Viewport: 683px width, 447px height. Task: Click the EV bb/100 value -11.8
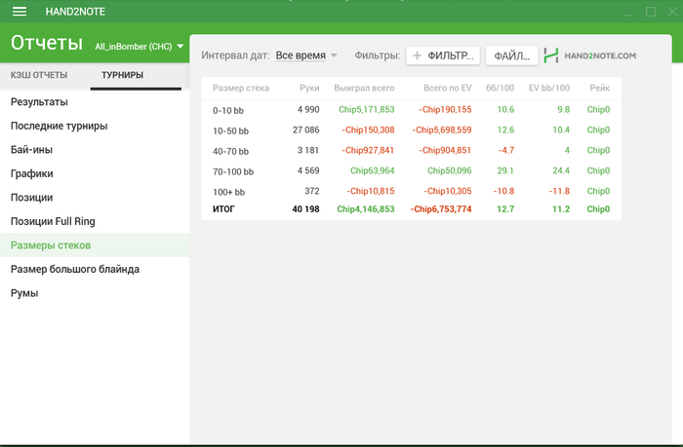coord(559,191)
